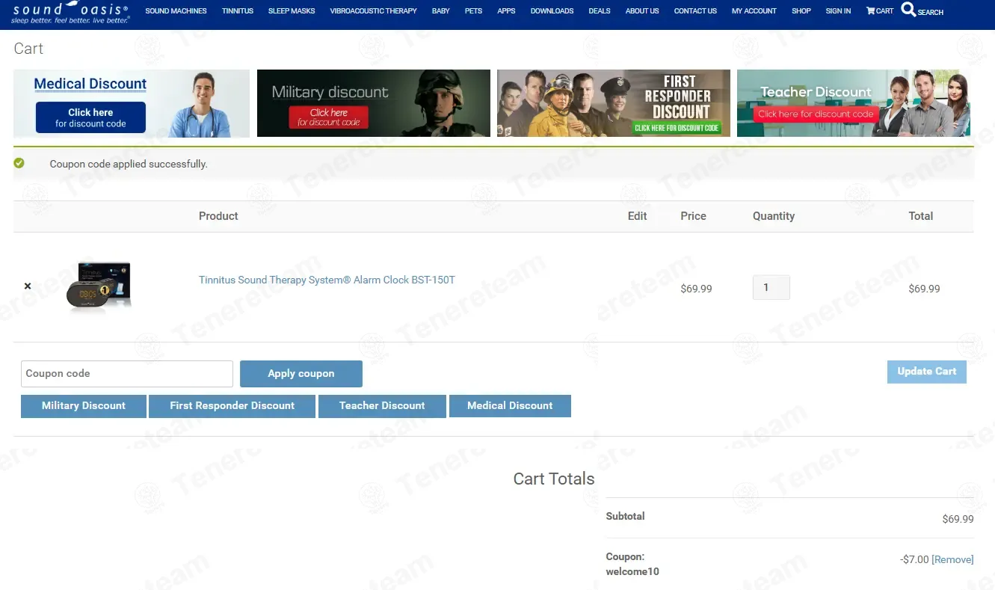Click the Edit column header
Screen dimensions: 995x590
click(x=638, y=216)
